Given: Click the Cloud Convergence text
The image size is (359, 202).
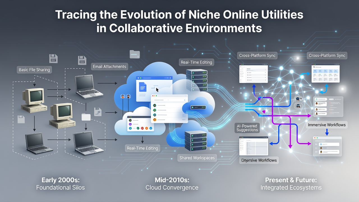Looking at the screenshot, I should coord(172,187).
